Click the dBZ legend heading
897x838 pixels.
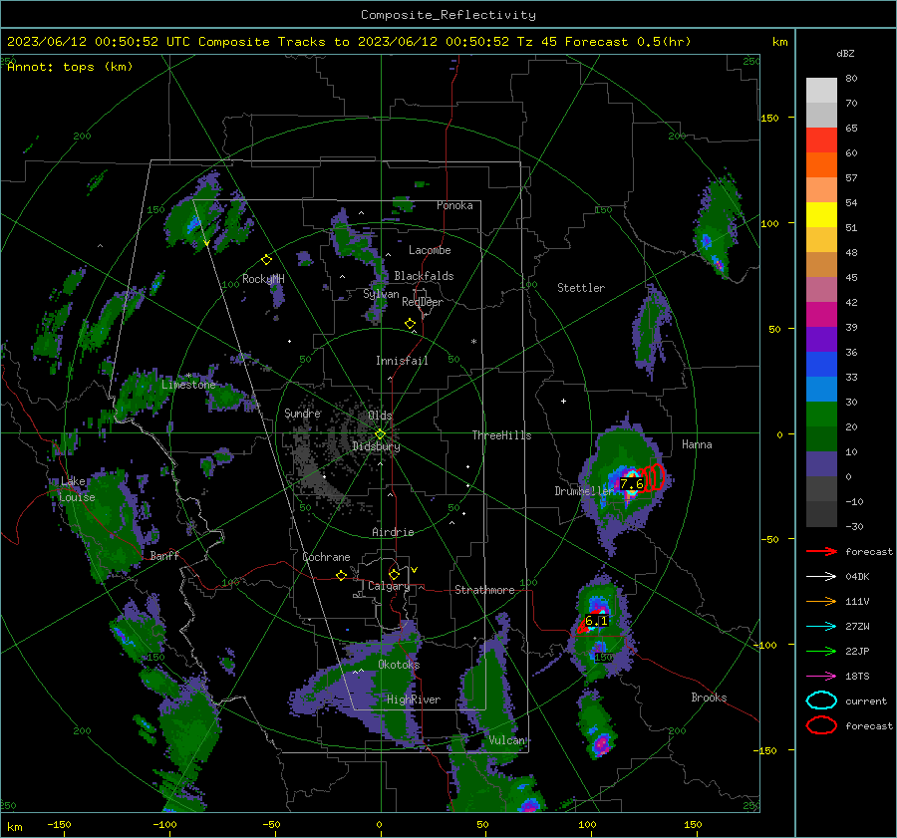point(845,53)
